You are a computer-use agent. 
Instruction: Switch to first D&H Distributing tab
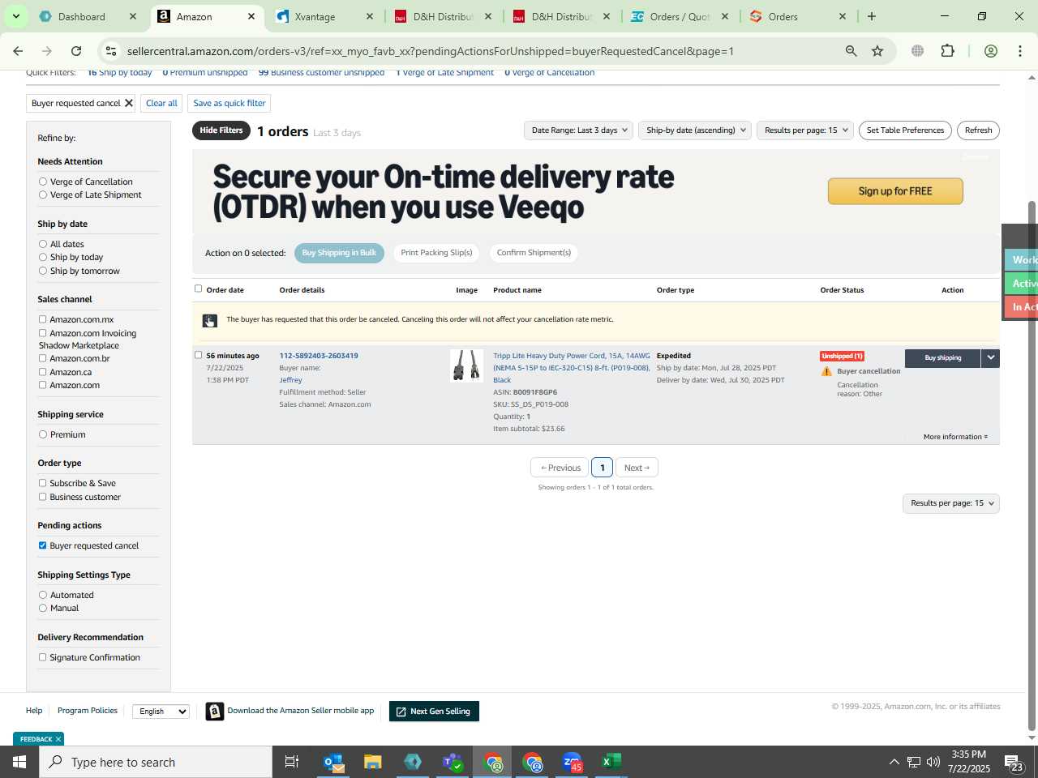click(444, 16)
